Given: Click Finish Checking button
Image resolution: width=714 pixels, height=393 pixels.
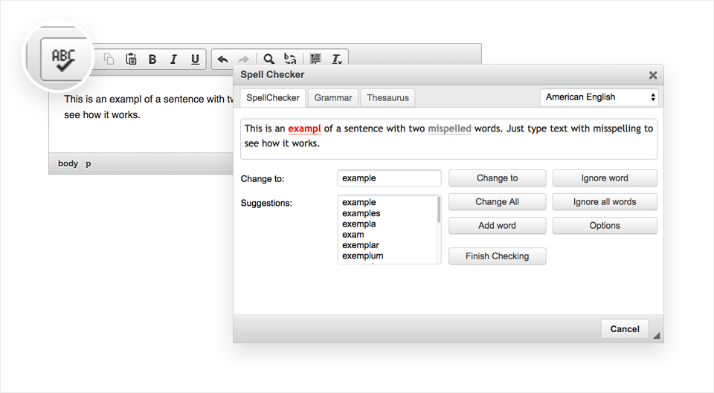Looking at the screenshot, I should [498, 256].
